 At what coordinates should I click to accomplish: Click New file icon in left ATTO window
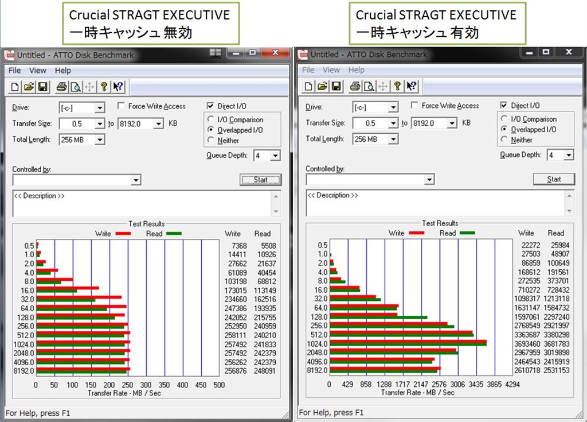pos(15,87)
